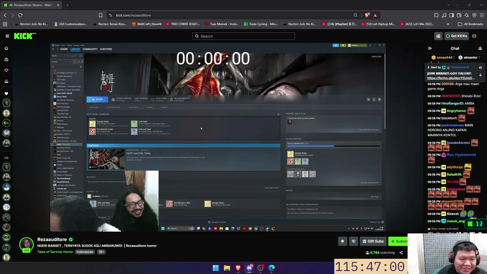Open the Tales of Survival Horror category link

(x=55, y=252)
